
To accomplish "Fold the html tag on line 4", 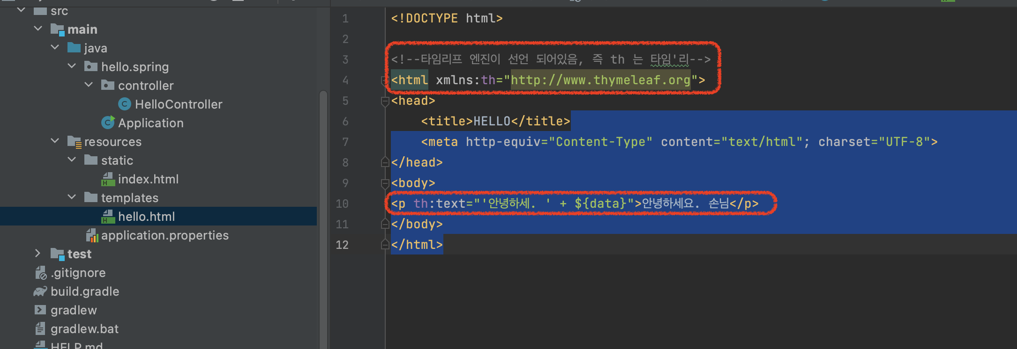I will coord(385,80).
